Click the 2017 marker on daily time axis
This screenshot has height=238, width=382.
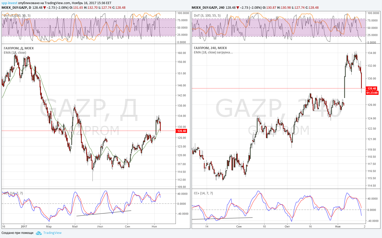[x=24, y=226]
